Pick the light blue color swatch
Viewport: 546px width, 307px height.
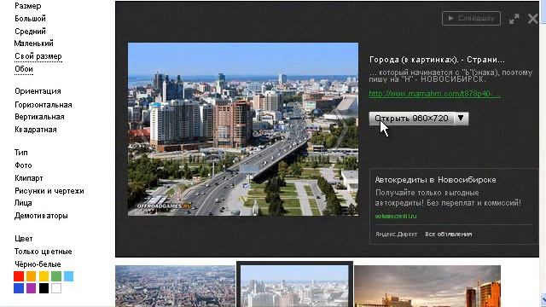[68, 276]
